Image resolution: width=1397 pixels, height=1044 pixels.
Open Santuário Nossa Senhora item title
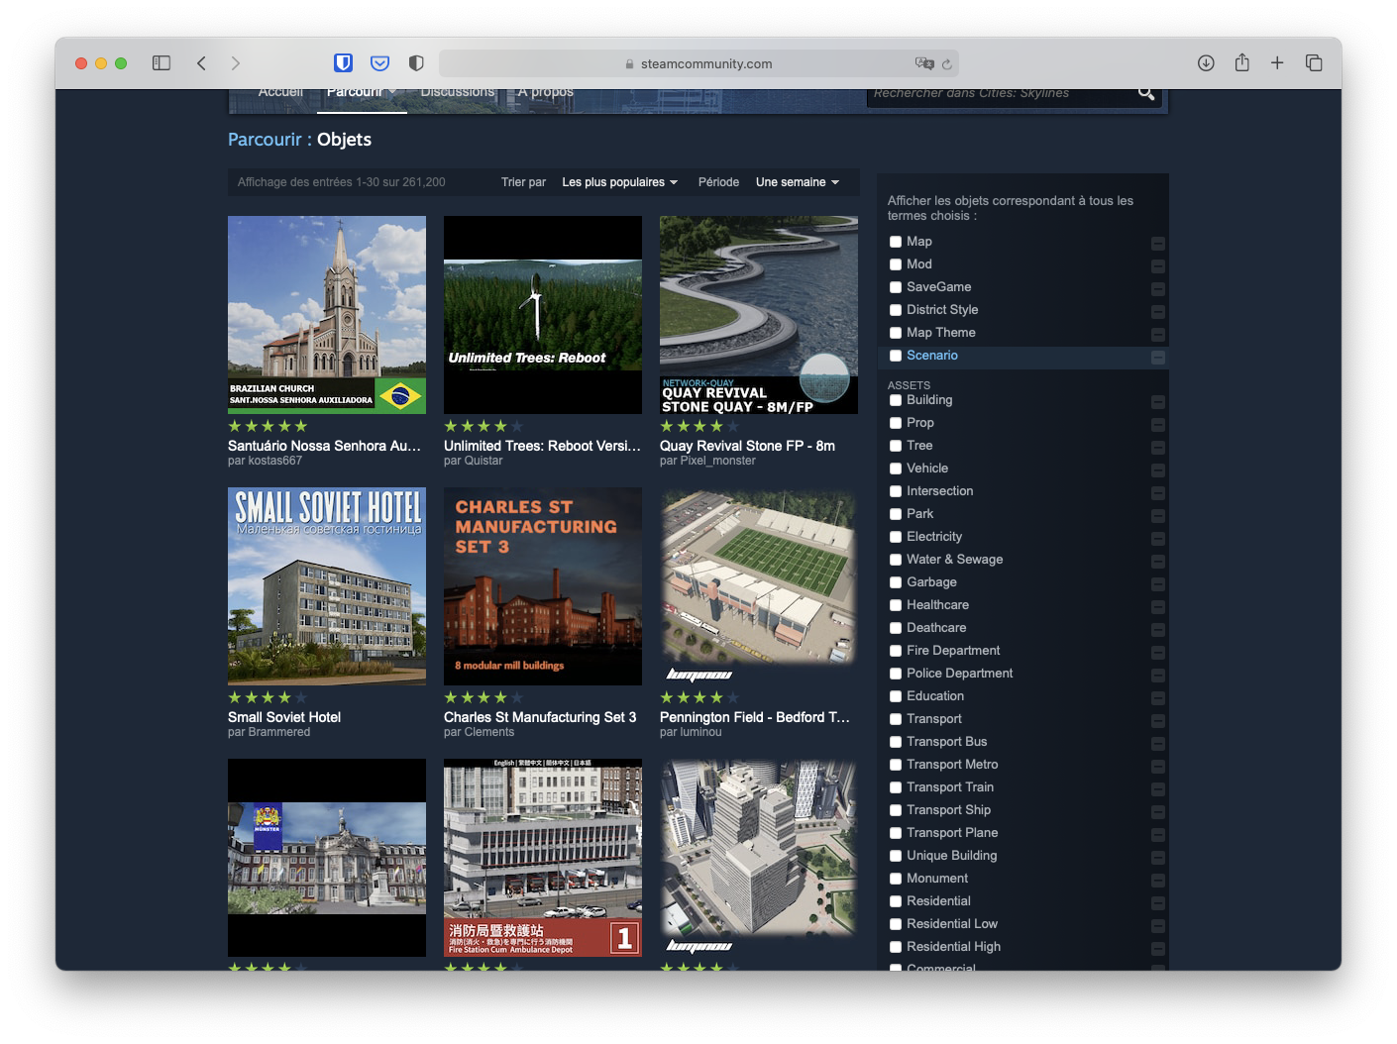pos(324,446)
